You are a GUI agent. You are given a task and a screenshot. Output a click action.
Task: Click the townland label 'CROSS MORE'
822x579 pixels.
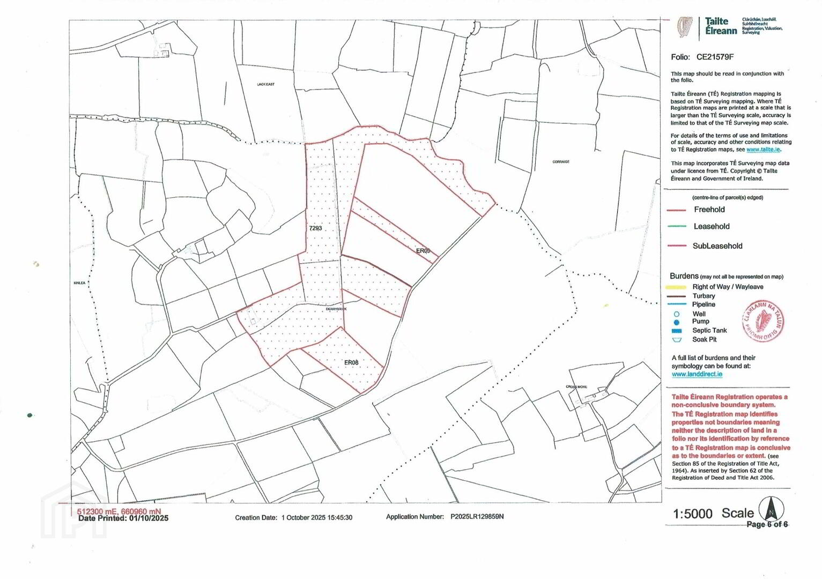tap(576, 387)
